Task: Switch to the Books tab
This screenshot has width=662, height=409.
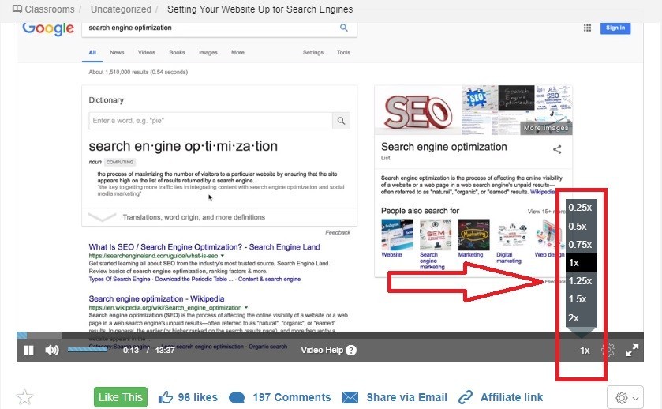Action: 177,52
